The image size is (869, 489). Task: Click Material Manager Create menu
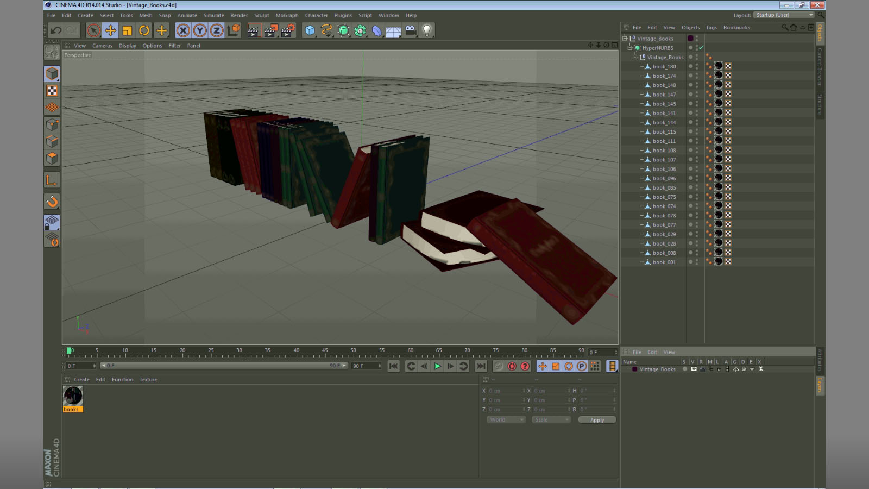[x=81, y=380]
